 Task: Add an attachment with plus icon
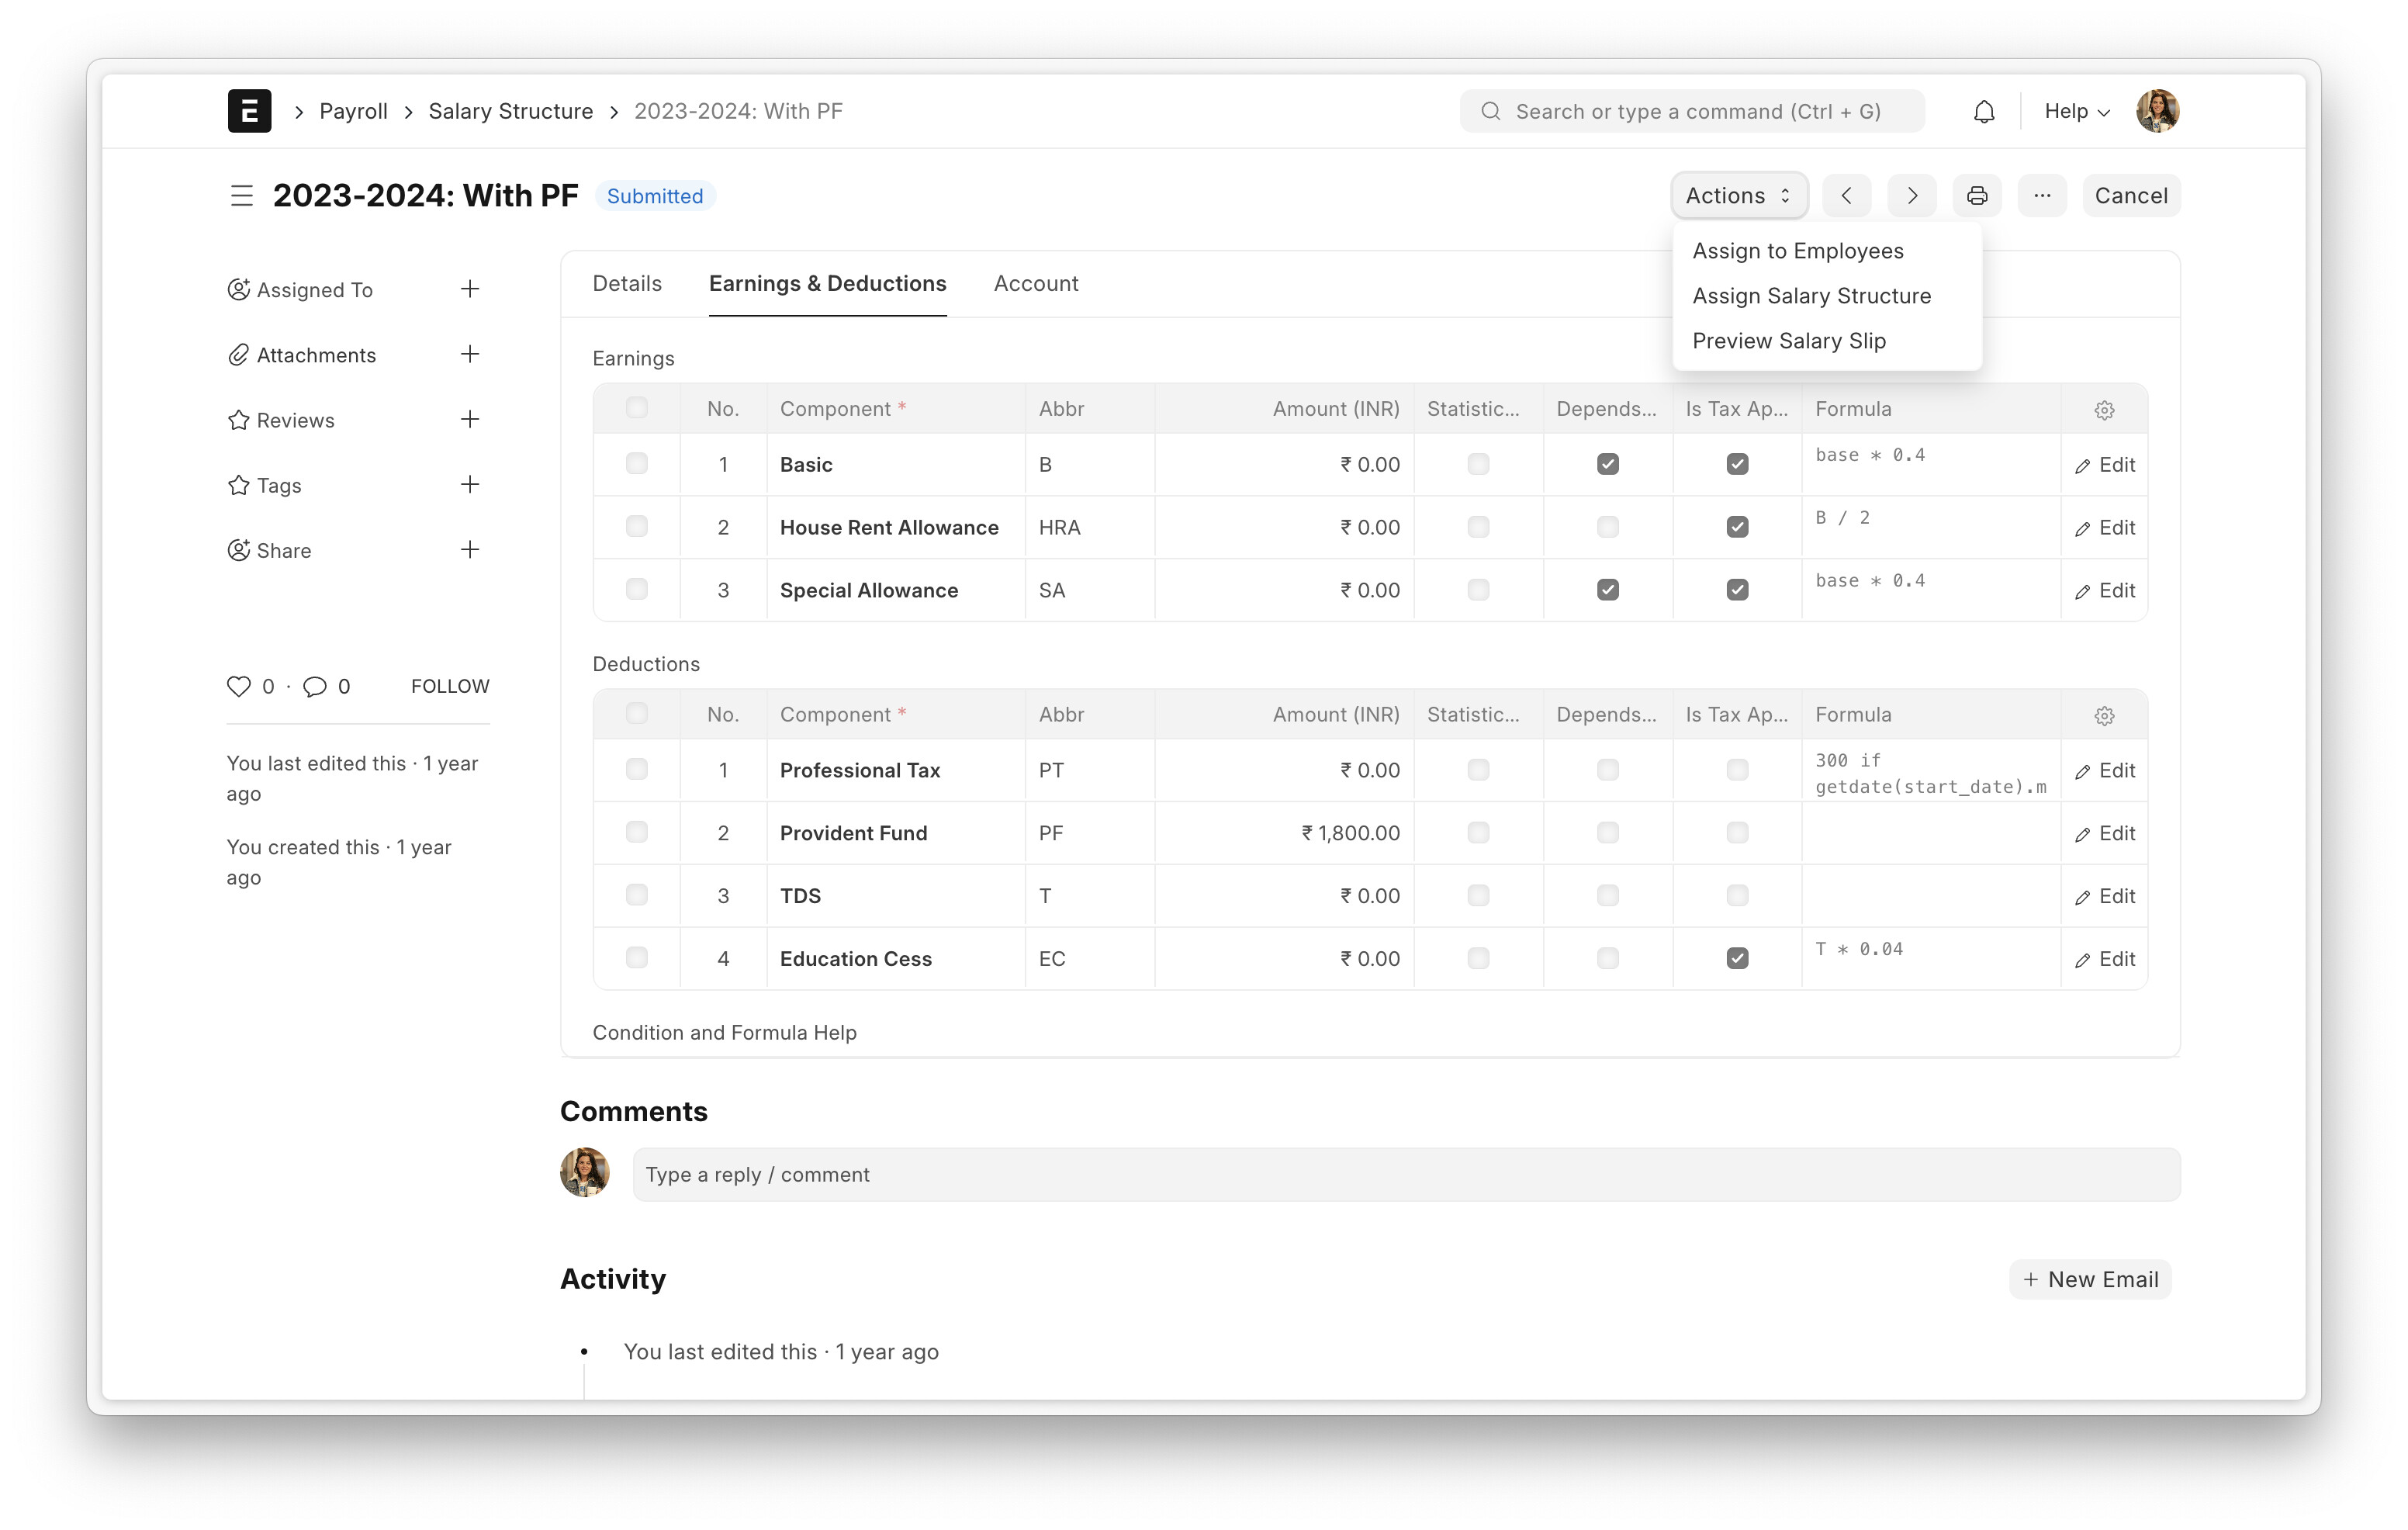(x=470, y=354)
